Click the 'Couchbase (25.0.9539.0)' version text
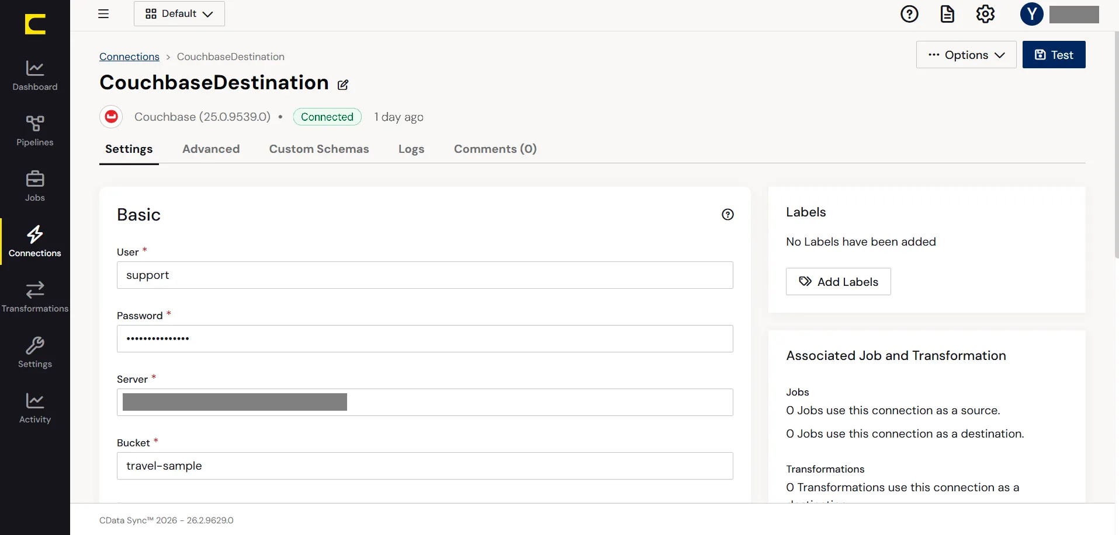This screenshot has height=535, width=1119. pos(202,117)
